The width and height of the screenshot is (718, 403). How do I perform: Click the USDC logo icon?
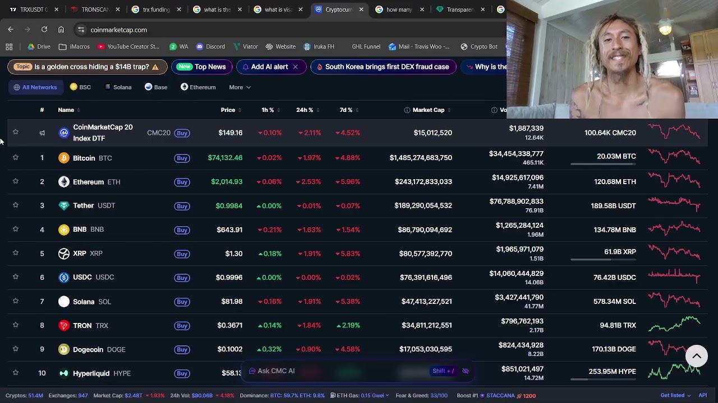coord(64,277)
